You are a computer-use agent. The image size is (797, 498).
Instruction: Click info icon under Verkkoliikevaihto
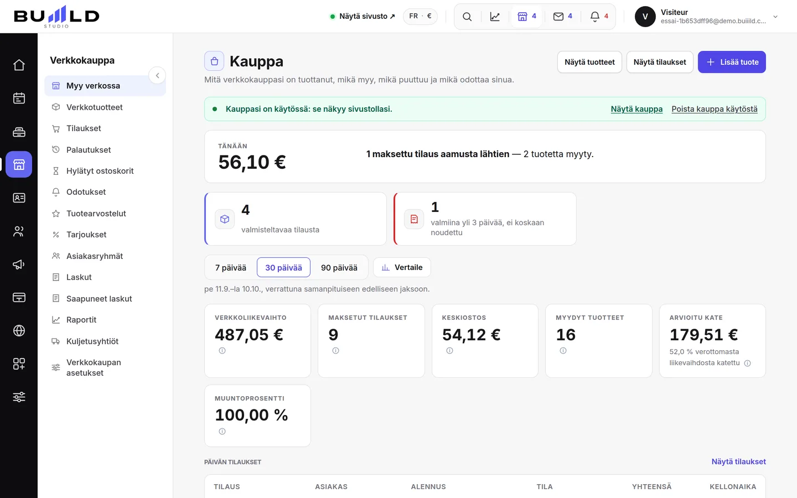click(222, 351)
